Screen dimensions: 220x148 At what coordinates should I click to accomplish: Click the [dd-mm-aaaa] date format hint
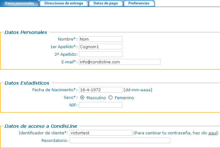point(138,90)
